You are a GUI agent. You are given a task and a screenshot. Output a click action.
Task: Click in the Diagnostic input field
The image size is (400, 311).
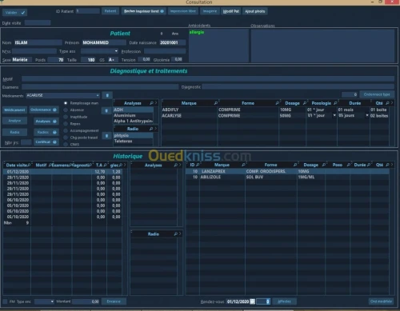(x=298, y=87)
